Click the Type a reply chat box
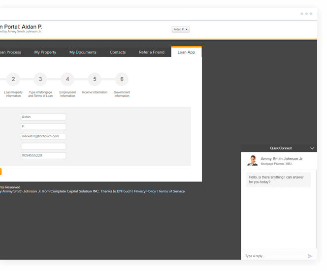Screen dimensions: 327x271 coord(274,256)
